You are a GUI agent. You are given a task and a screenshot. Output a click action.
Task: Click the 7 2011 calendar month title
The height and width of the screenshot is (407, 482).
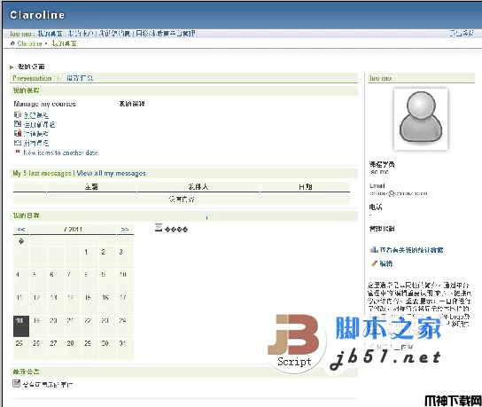click(x=73, y=229)
